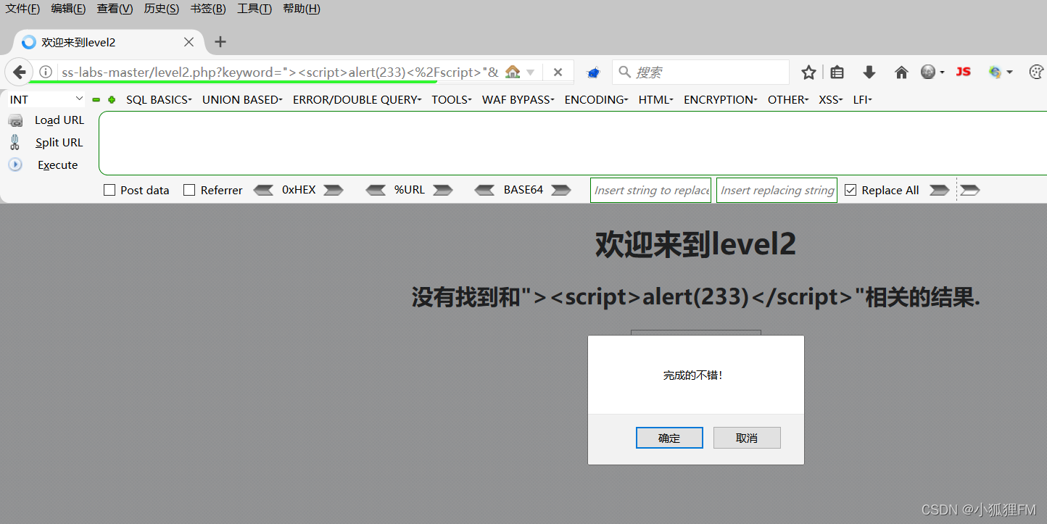Expand WAF BYPASS menu
The image size is (1047, 524).
518,100
